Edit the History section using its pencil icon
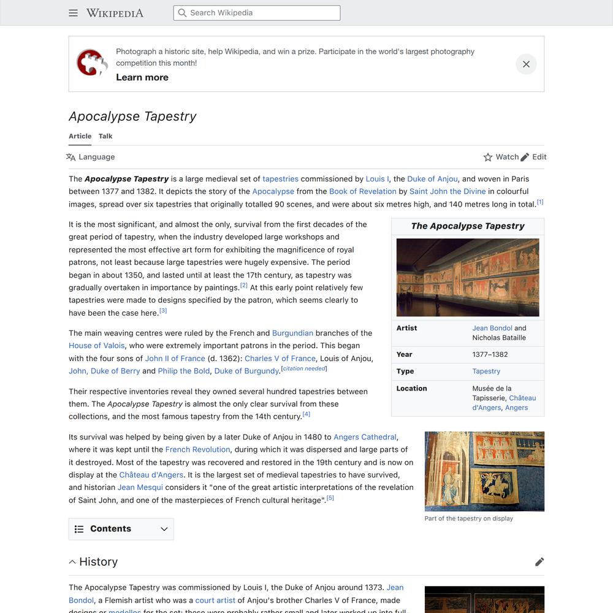 click(539, 562)
